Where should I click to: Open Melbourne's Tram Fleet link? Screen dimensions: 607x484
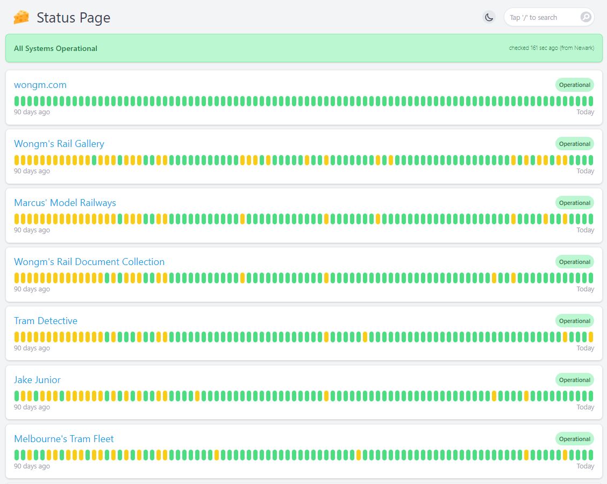(x=64, y=439)
